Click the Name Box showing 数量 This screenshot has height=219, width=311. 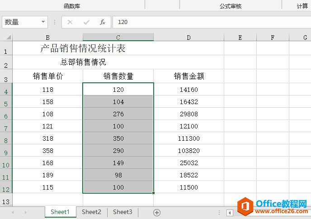click(25, 22)
